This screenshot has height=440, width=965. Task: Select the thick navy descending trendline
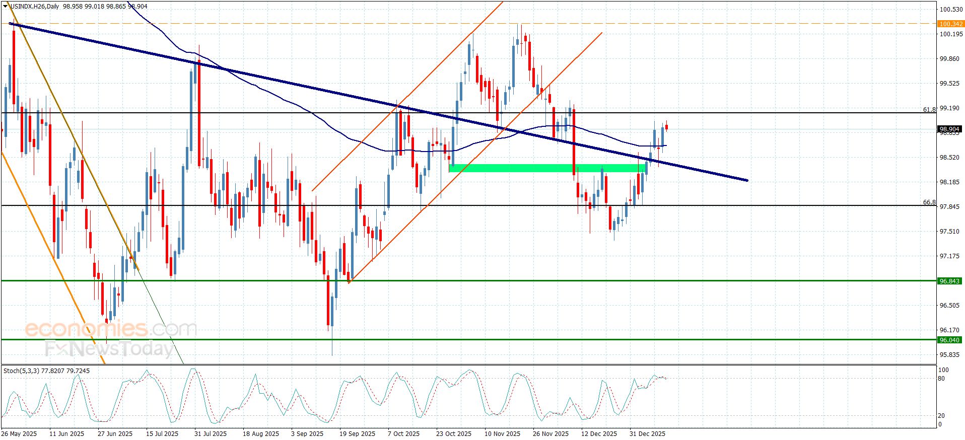pos(302,86)
